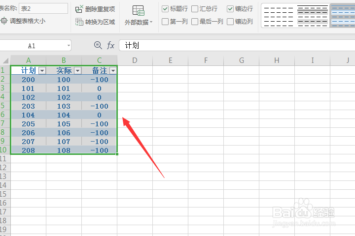Open the filter dropdown for 备注 column
355x236 pixels.
pos(113,71)
